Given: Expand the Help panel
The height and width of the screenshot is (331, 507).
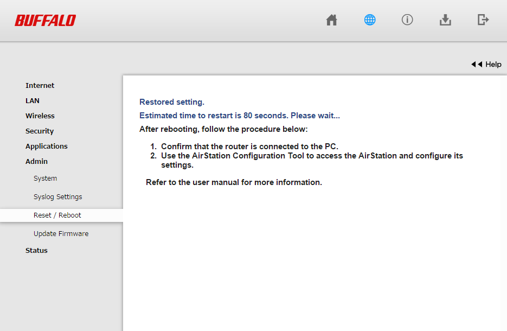Looking at the screenshot, I should click(x=486, y=64).
